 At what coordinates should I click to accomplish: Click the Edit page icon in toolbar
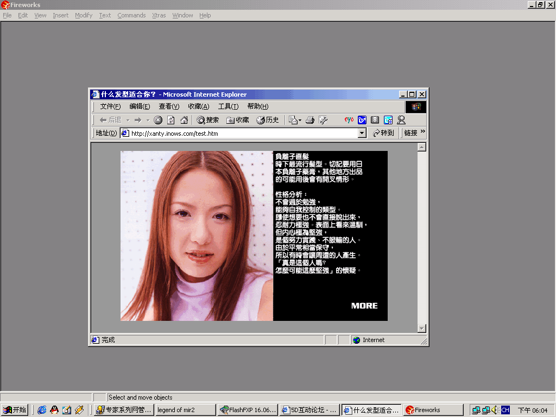(x=323, y=120)
